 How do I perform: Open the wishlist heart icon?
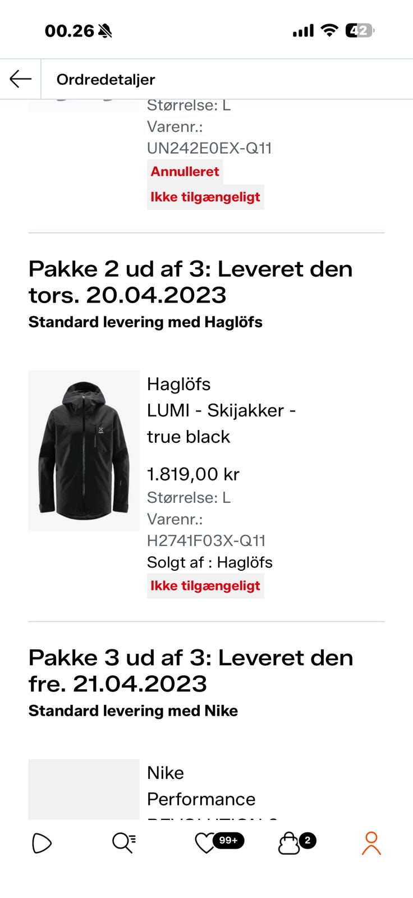[205, 843]
